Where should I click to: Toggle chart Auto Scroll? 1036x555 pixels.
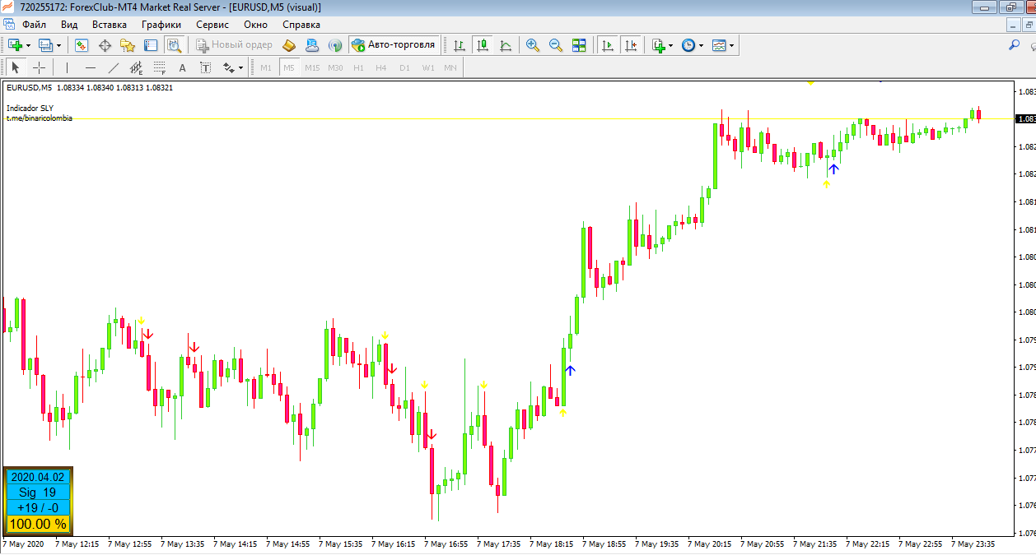(608, 45)
